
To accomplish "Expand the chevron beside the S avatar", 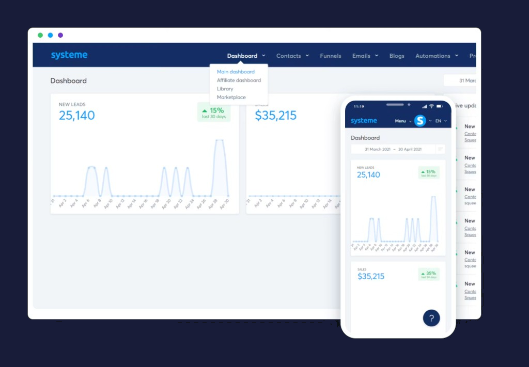I will (x=430, y=121).
